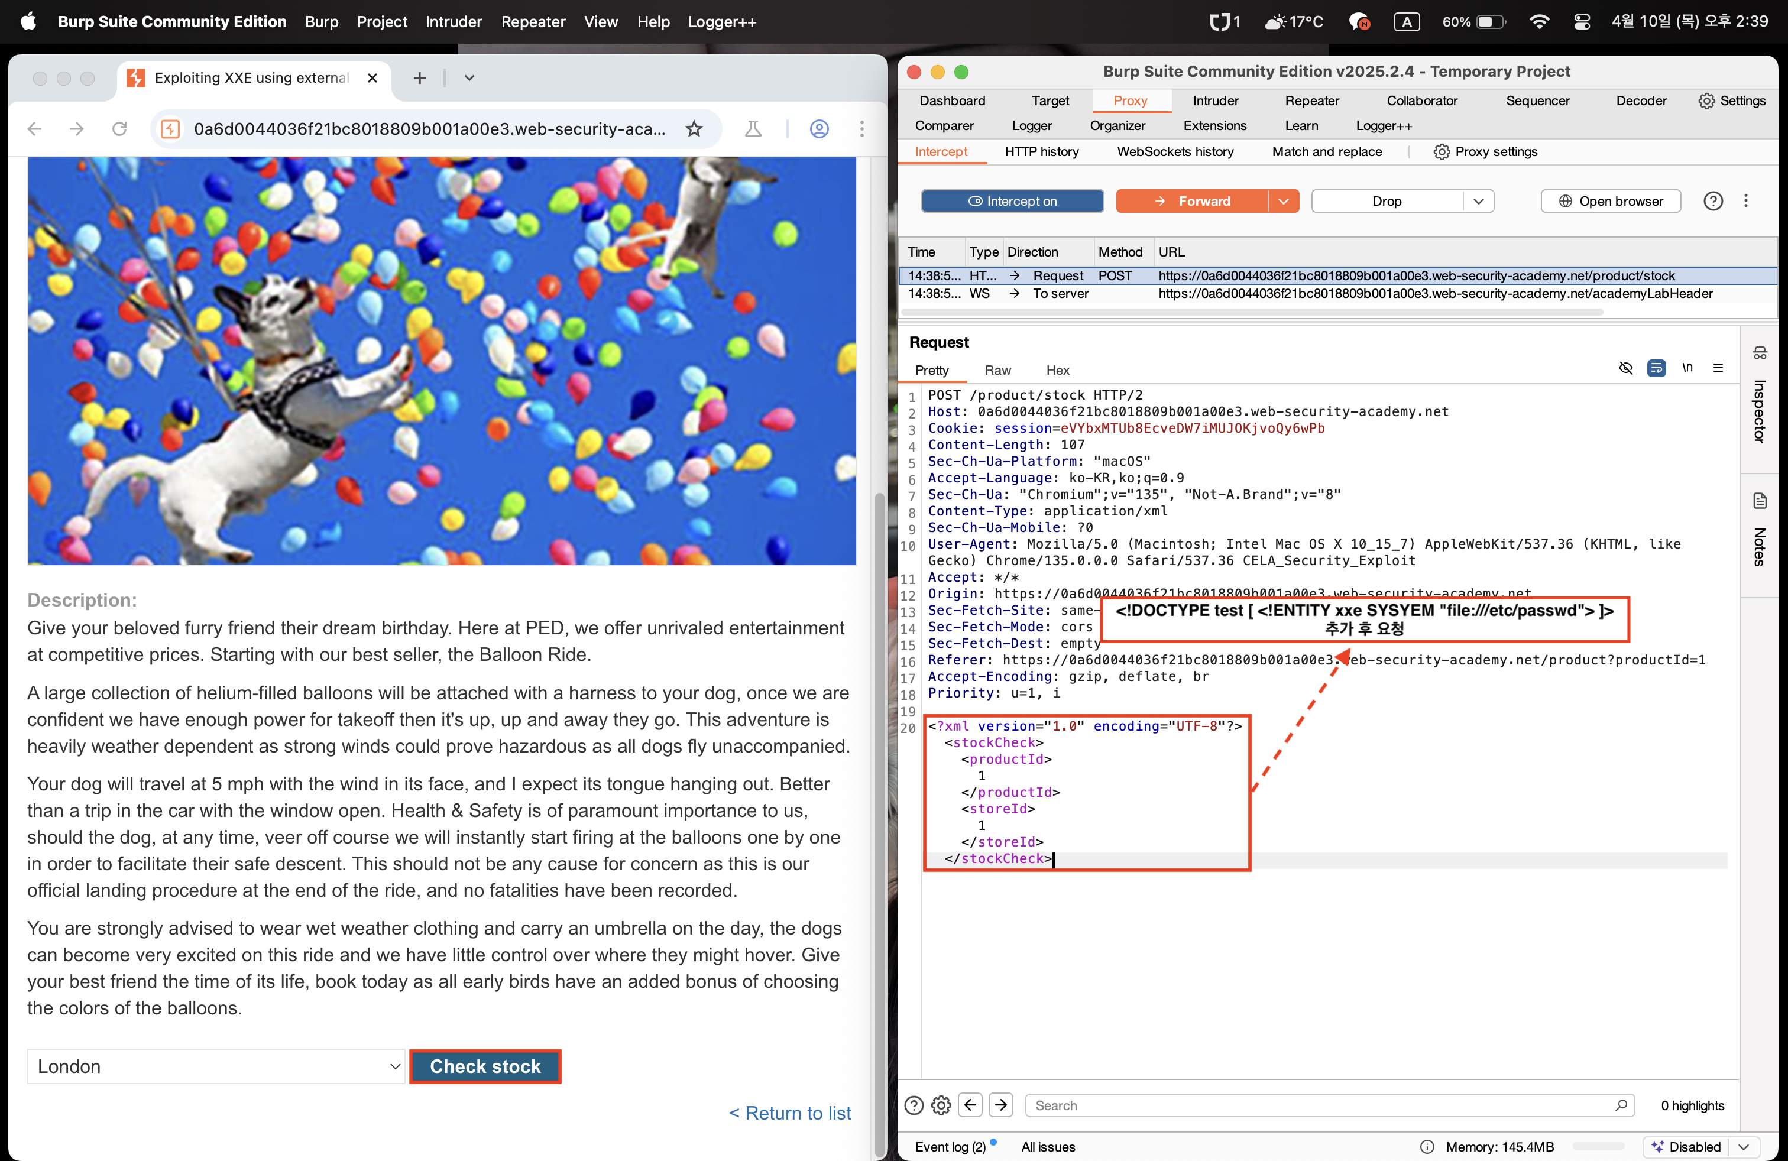Open the HTTP history sub-tab
This screenshot has width=1788, height=1161.
coord(1042,152)
